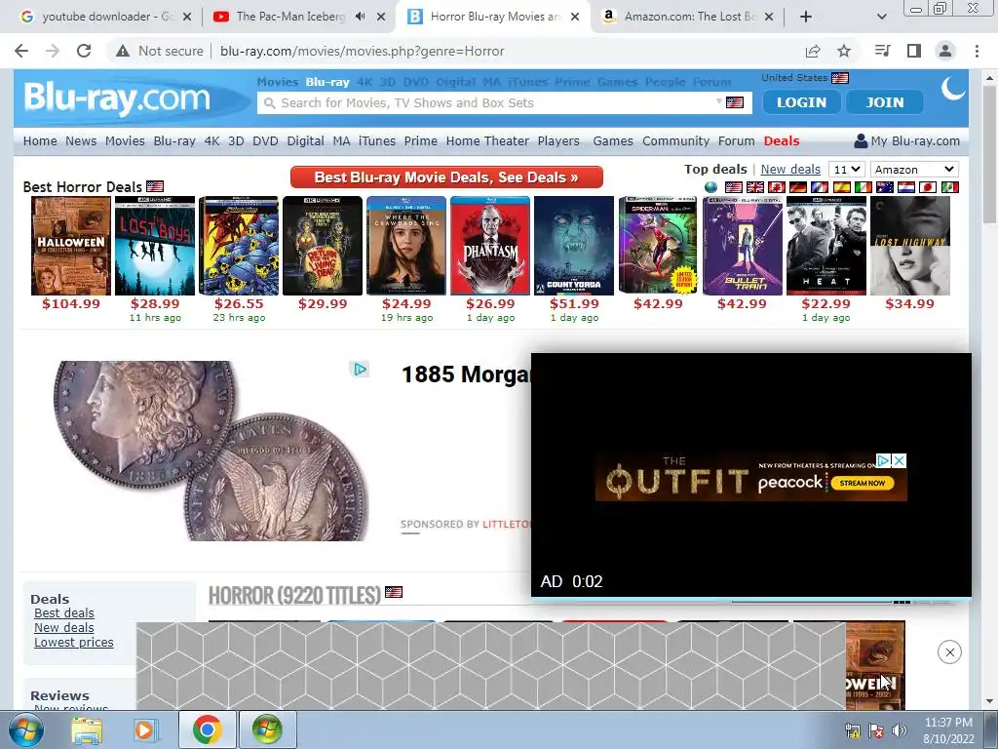The height and width of the screenshot is (749, 998).
Task: Close the Outfit Peacock ad overlay
Action: tap(899, 460)
